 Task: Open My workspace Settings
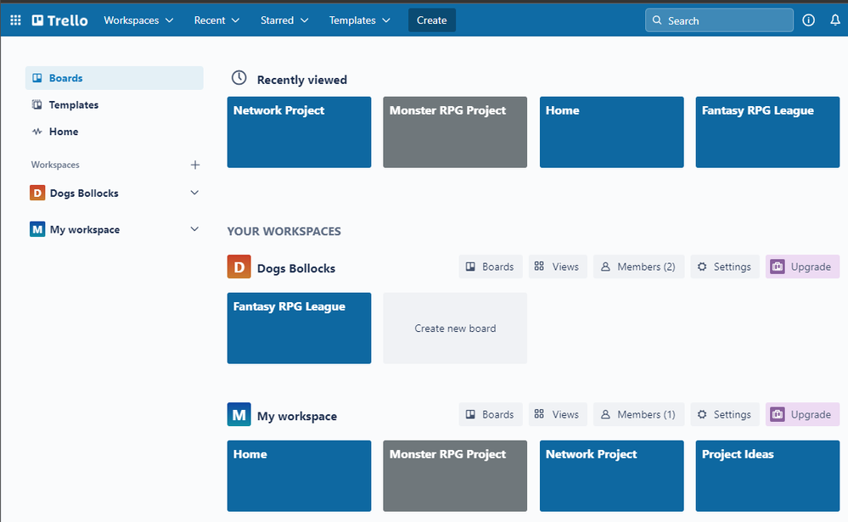pos(725,414)
